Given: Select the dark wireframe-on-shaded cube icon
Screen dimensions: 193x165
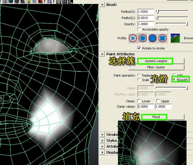Looking at the screenshot, I should 17,1.
